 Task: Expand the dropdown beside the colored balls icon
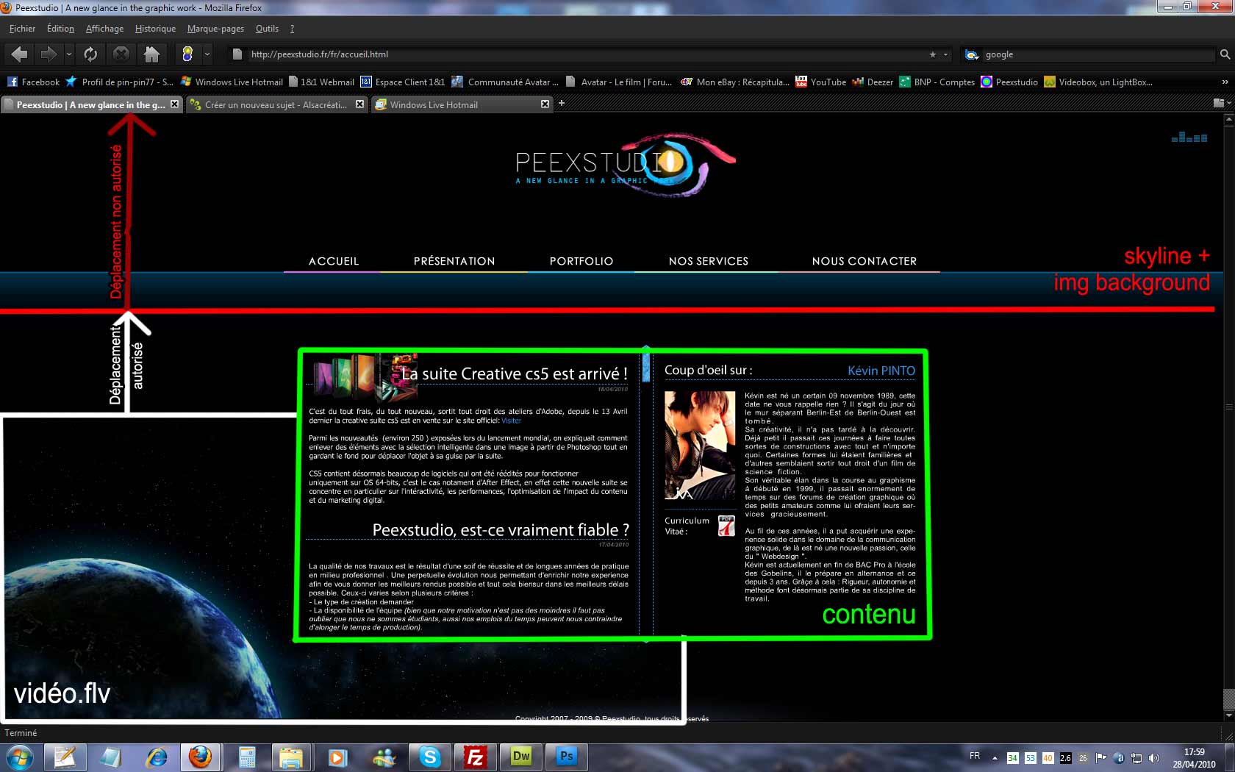207,54
